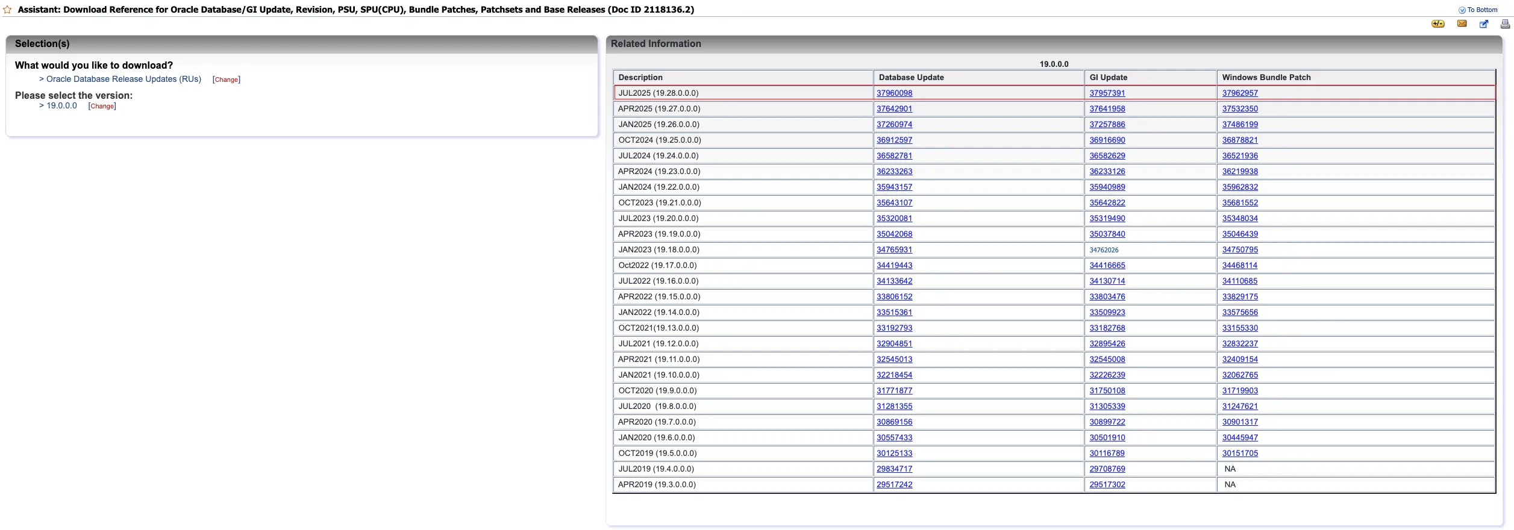Screen dimensions: 1514x530
Task: Open JUL2025 Database Update patch 37960098
Action: coord(894,93)
